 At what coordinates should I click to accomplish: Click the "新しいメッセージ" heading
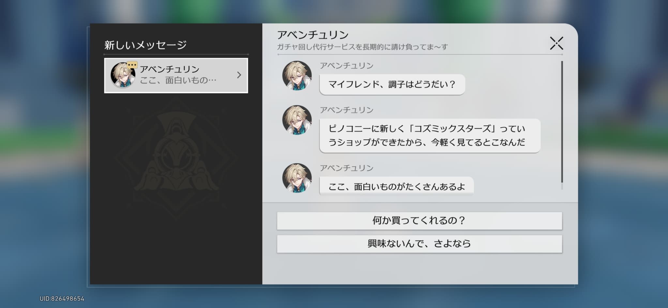(145, 45)
